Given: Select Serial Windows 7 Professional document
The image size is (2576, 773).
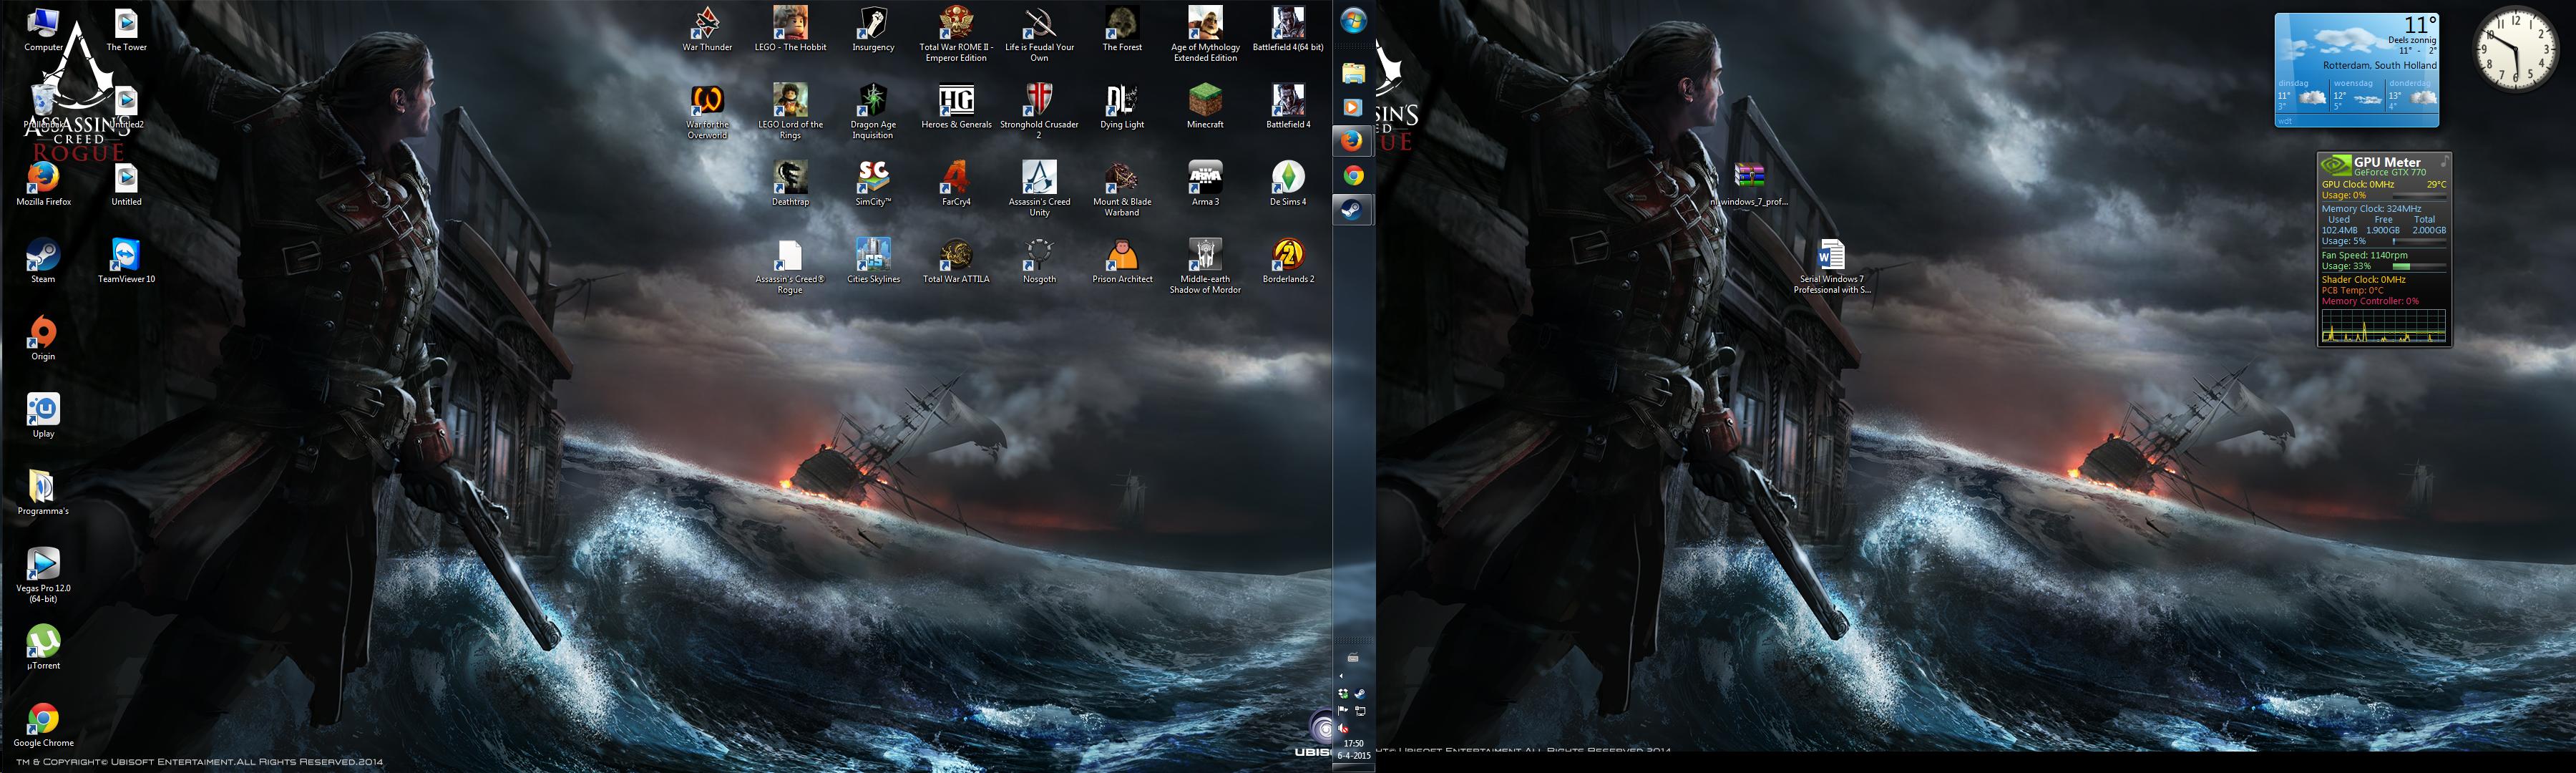Looking at the screenshot, I should [x=1831, y=266].
